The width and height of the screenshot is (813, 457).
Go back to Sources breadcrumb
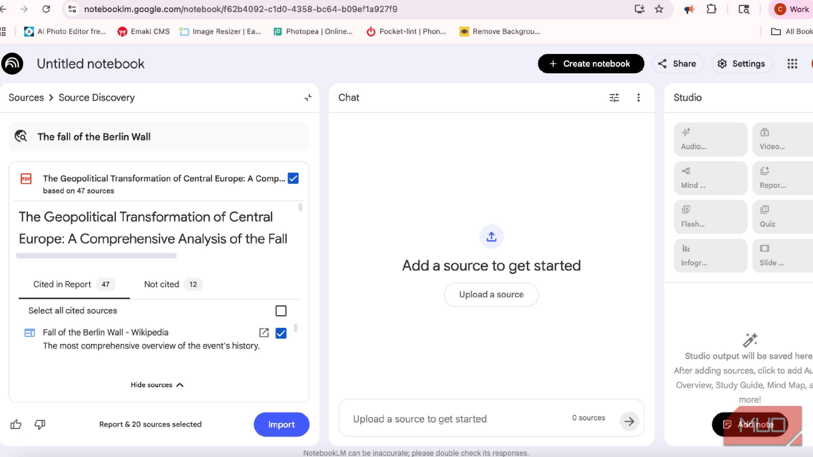click(x=26, y=97)
